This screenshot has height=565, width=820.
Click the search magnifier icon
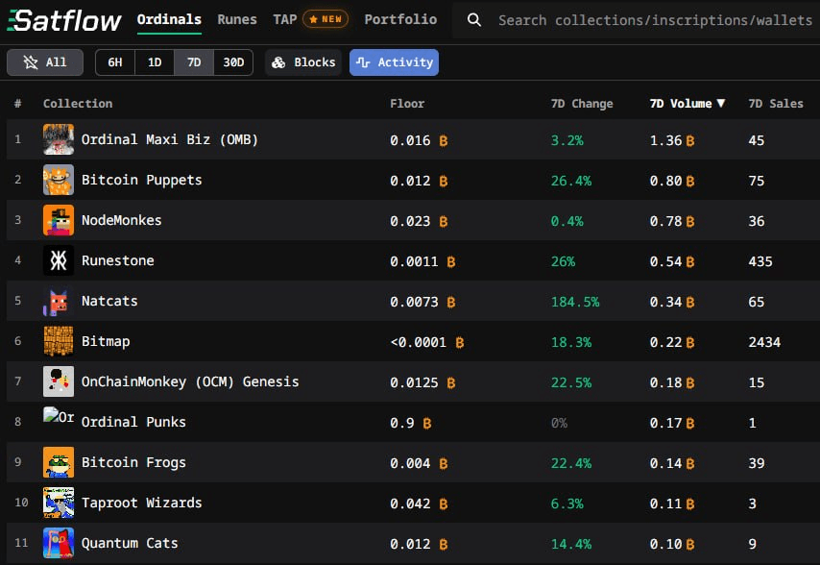tap(474, 20)
